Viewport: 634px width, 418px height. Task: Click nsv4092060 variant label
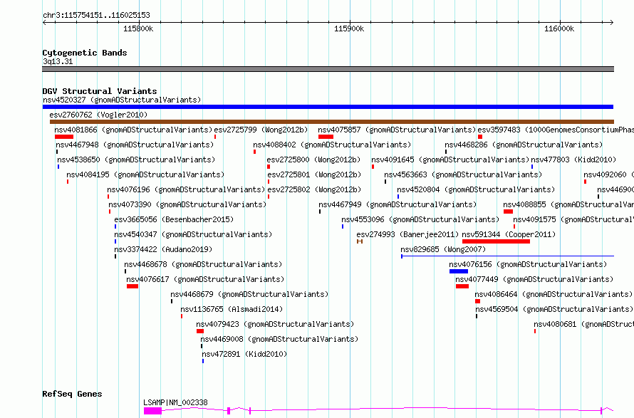click(x=608, y=174)
